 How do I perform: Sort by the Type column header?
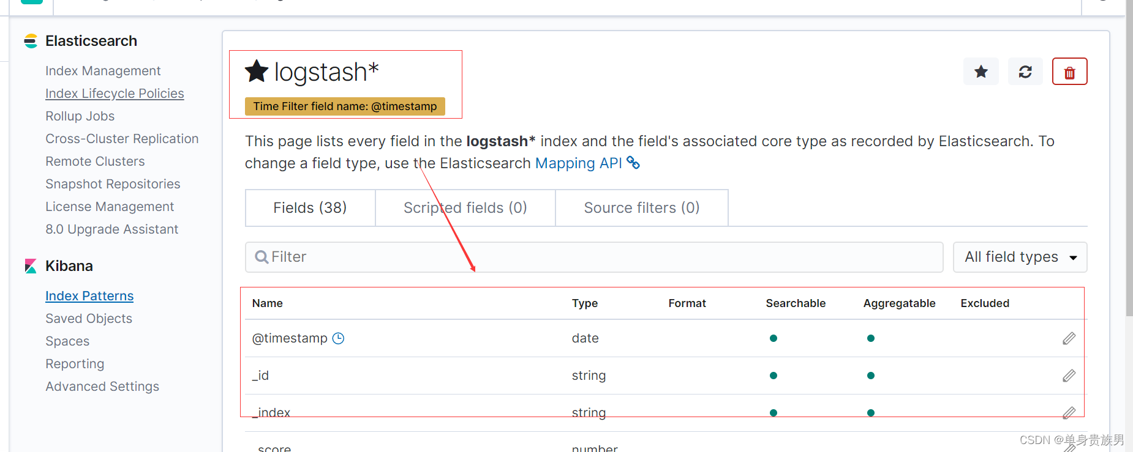pyautogui.click(x=585, y=303)
